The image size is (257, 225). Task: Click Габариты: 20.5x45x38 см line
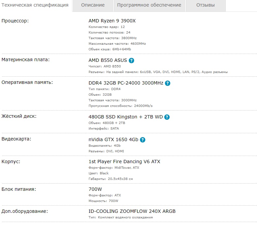point(111,179)
